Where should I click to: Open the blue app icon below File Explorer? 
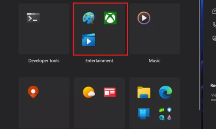coord(144,113)
